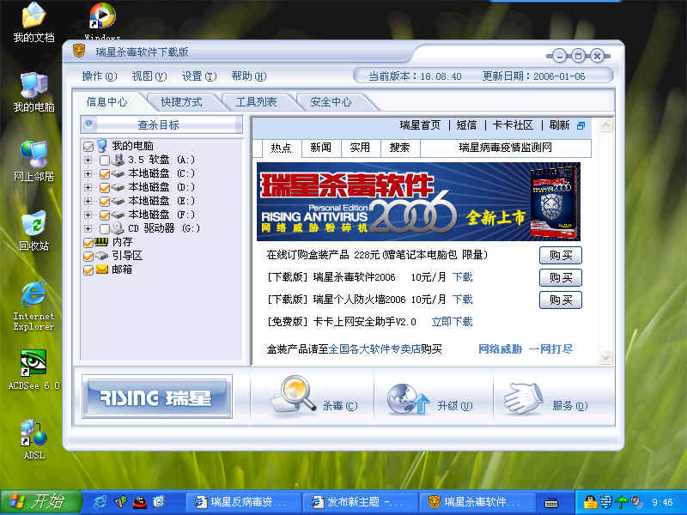Open the 设置(T) menu
Screen dimensions: 687x515
point(199,76)
